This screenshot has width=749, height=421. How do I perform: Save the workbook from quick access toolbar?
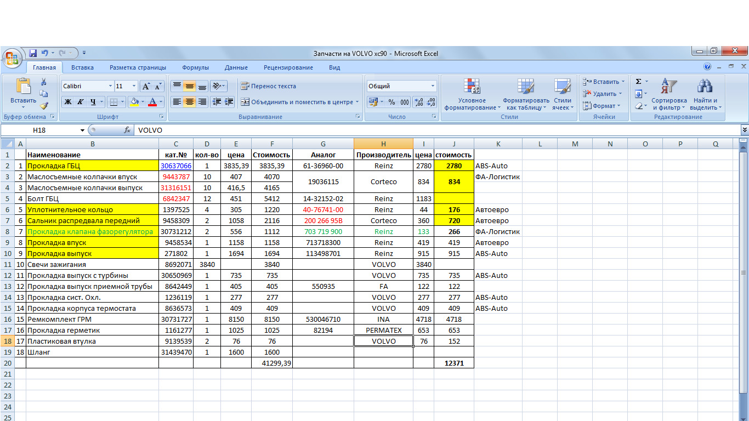[x=33, y=53]
